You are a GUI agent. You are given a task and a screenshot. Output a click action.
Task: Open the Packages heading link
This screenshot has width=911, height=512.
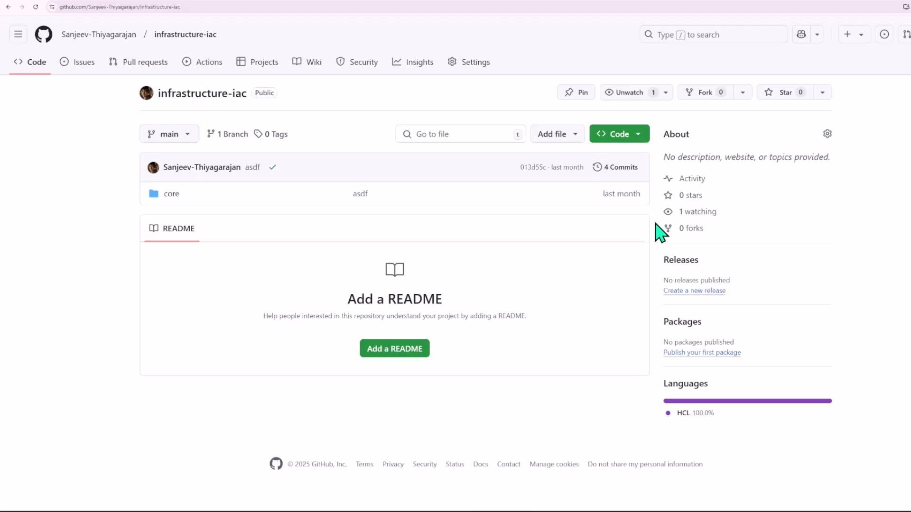tap(682, 321)
